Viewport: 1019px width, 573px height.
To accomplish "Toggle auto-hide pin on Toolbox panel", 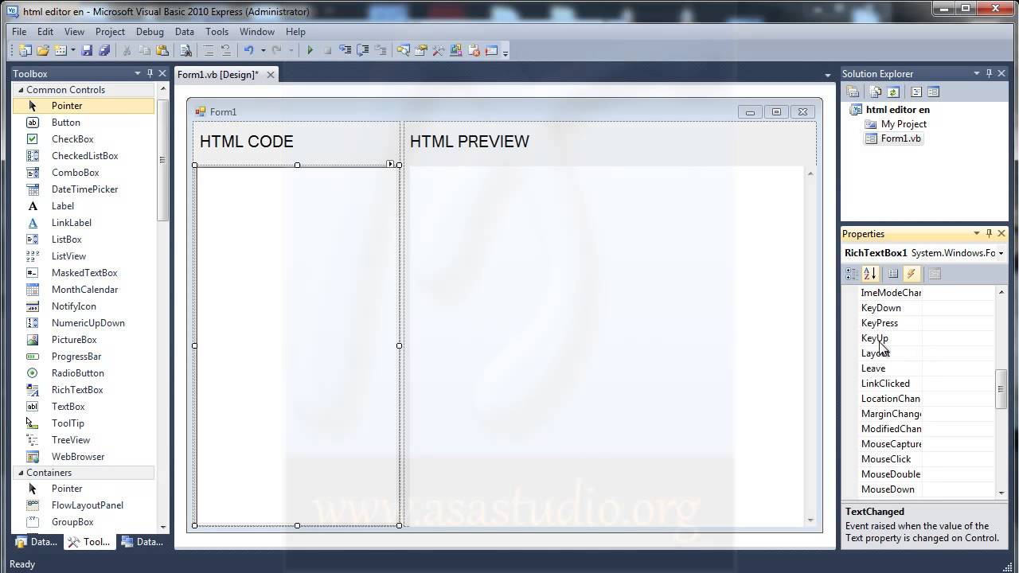I will point(150,73).
